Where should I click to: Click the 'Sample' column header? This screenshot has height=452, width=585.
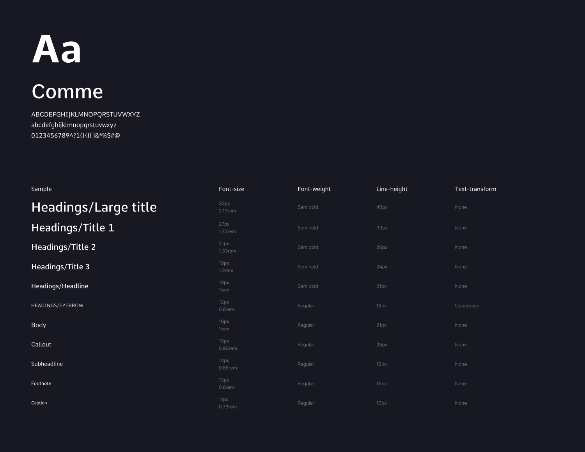[41, 189]
